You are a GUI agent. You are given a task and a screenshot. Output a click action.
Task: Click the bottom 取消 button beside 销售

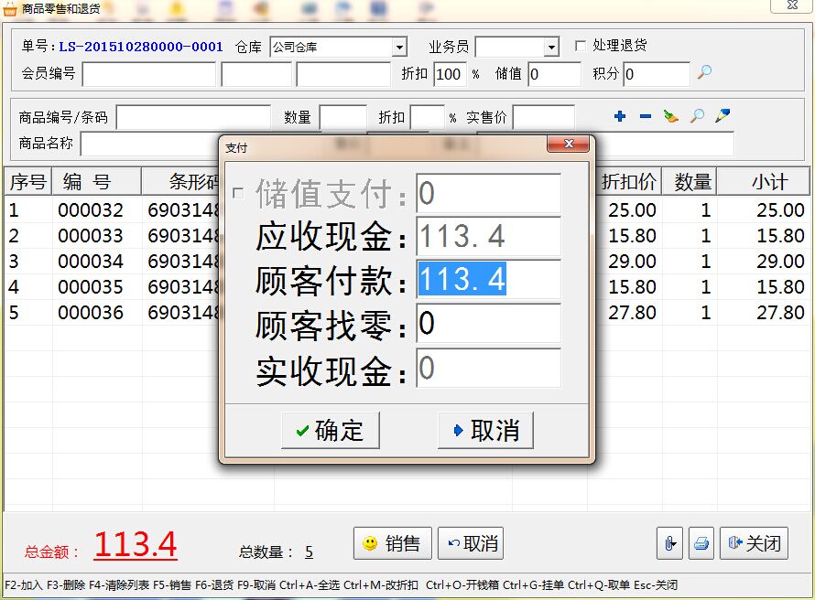click(471, 543)
